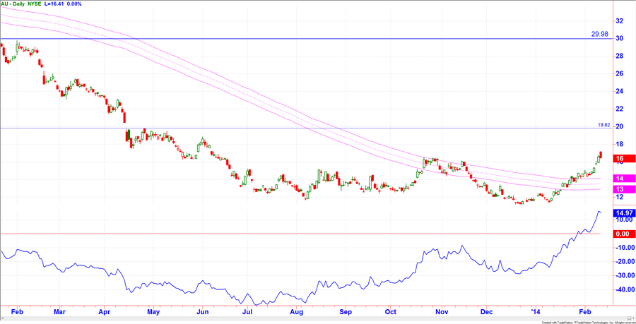Click the 32 tick on the price axis
The width and height of the screenshot is (636, 324).
(618, 20)
